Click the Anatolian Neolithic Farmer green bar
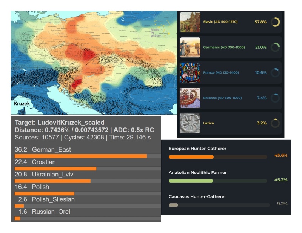302x233 pixels. (191, 181)
